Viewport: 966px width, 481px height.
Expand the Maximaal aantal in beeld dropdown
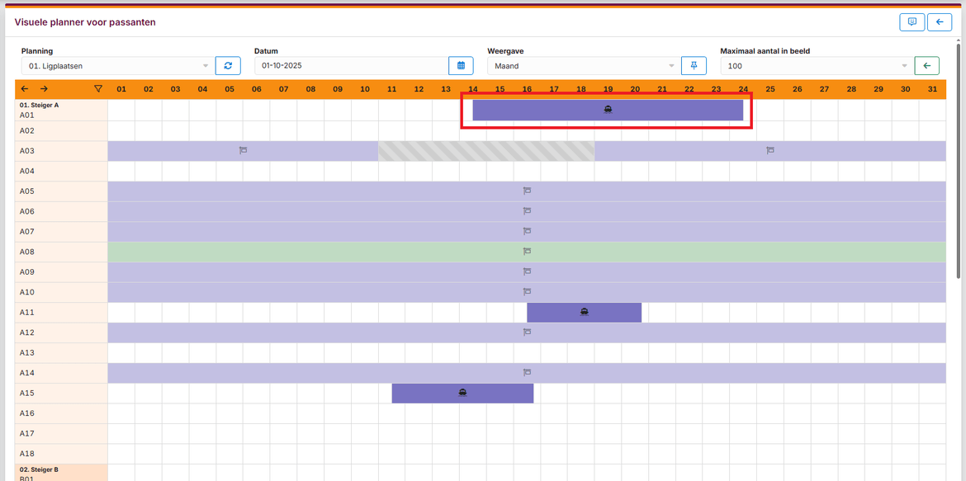coord(816,66)
